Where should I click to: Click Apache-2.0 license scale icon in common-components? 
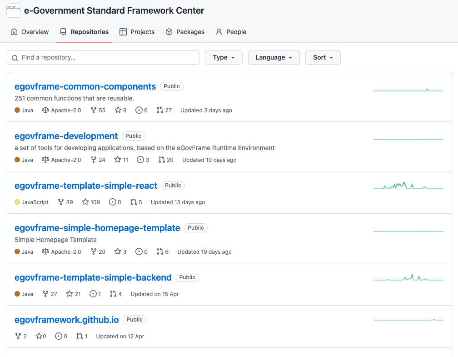click(45, 110)
